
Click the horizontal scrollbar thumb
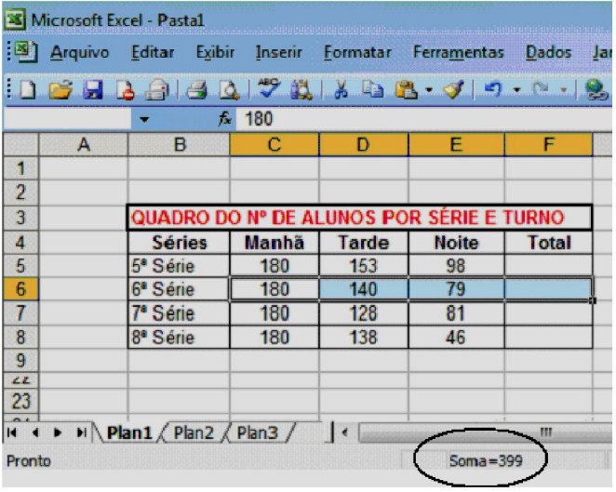click(x=486, y=432)
